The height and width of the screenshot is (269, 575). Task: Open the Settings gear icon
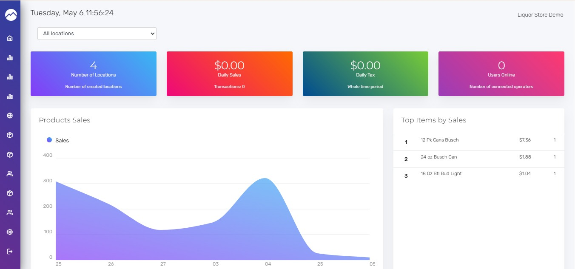(10, 232)
